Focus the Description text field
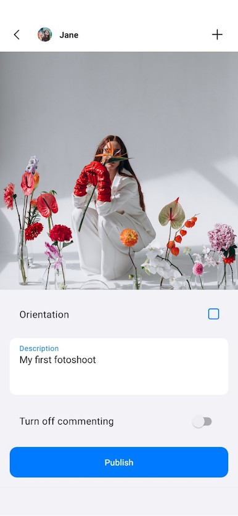This screenshot has width=238, height=516. (119, 366)
